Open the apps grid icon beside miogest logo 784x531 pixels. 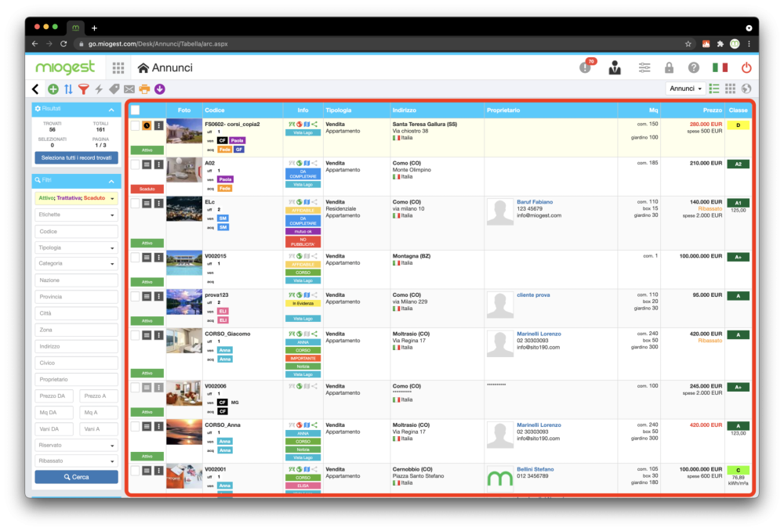coord(118,67)
